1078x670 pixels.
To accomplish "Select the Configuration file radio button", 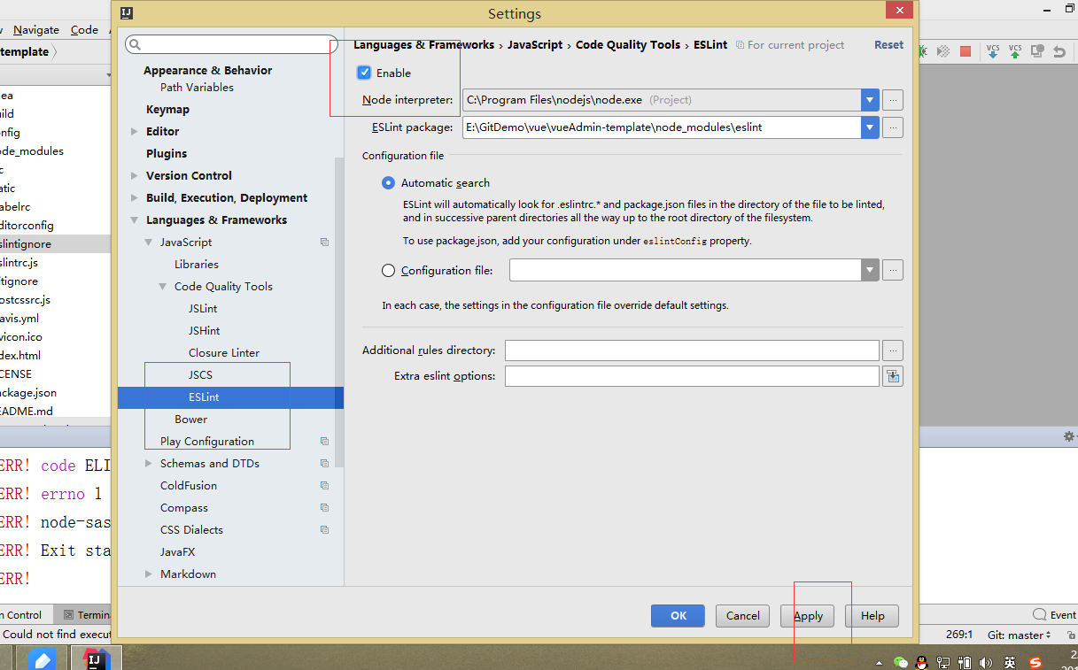I will pyautogui.click(x=388, y=271).
